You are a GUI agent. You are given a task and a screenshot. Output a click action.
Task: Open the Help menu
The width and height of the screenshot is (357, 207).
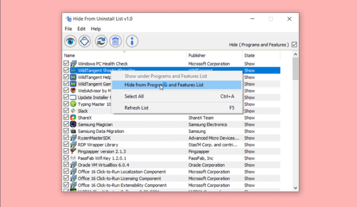pos(96,29)
